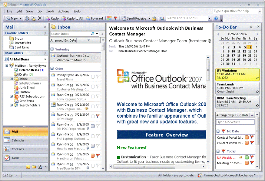Open the New button dropdown arrow
The height and width of the screenshot is (181, 265).
pyautogui.click(x=21, y=18)
